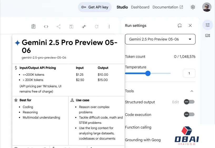Open the Studio tab
Viewport: 215px width, 148px height.
click(x=122, y=7)
